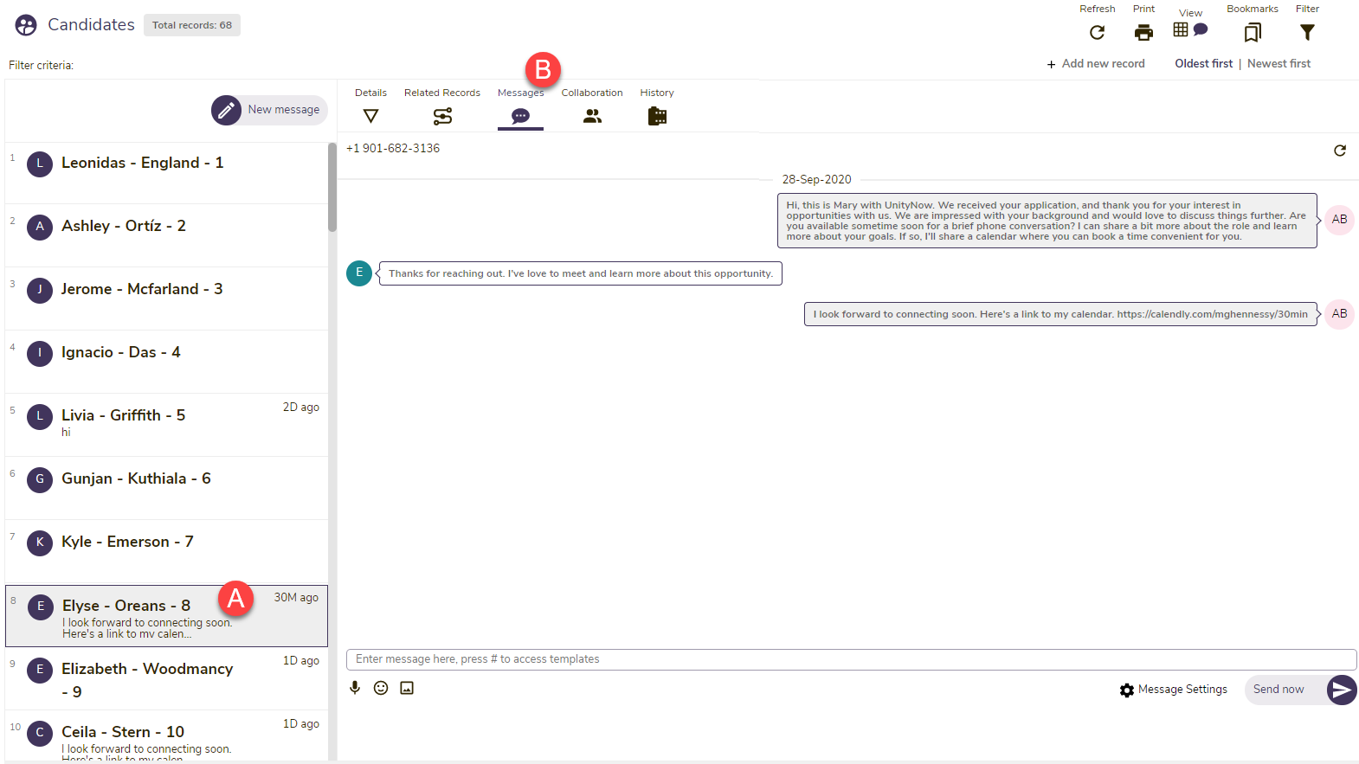Click the calendly link message bubble

1060,314
